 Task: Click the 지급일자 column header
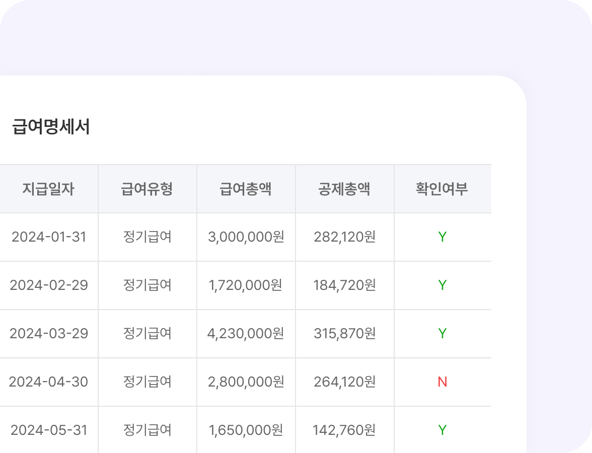[x=48, y=189]
